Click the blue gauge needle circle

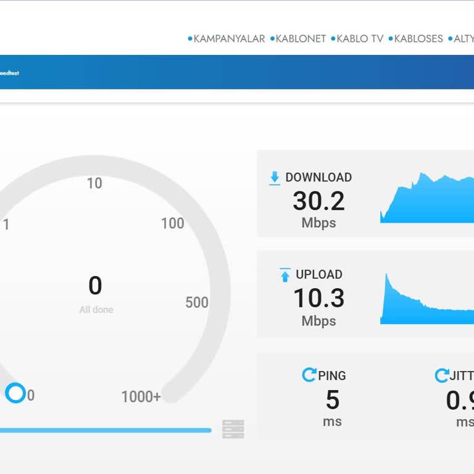pyautogui.click(x=15, y=393)
